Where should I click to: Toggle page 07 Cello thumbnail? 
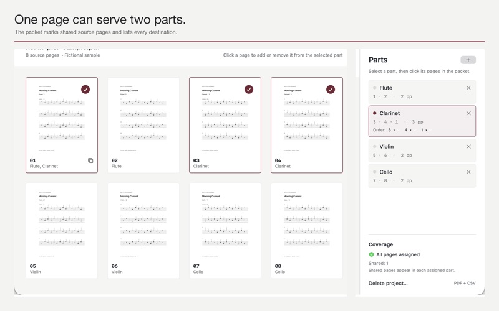coord(225,231)
